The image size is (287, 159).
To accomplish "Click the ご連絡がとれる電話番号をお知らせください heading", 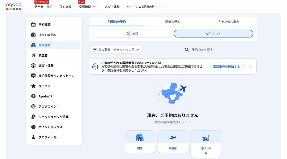I will point(131,63).
